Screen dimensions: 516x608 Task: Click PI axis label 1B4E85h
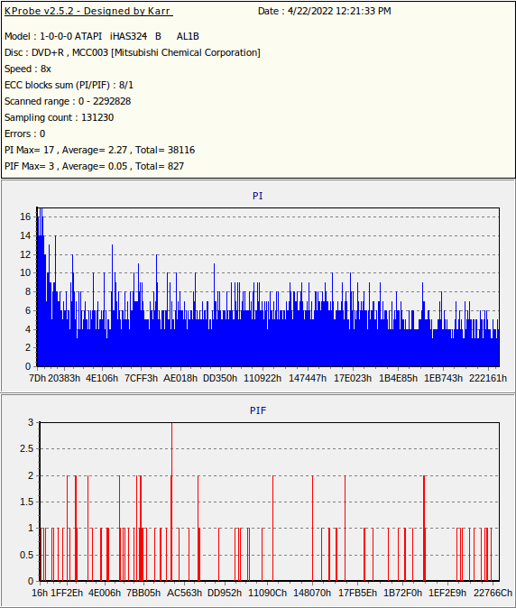click(398, 378)
